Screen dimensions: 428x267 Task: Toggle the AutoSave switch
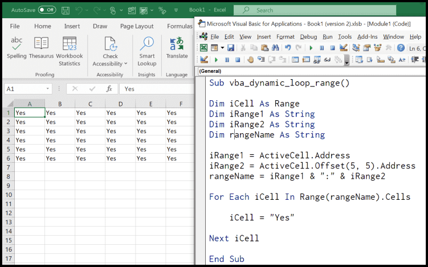pos(47,10)
